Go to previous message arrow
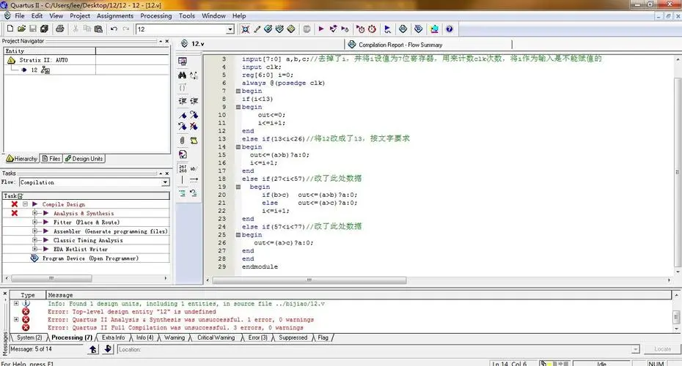 click(x=93, y=349)
